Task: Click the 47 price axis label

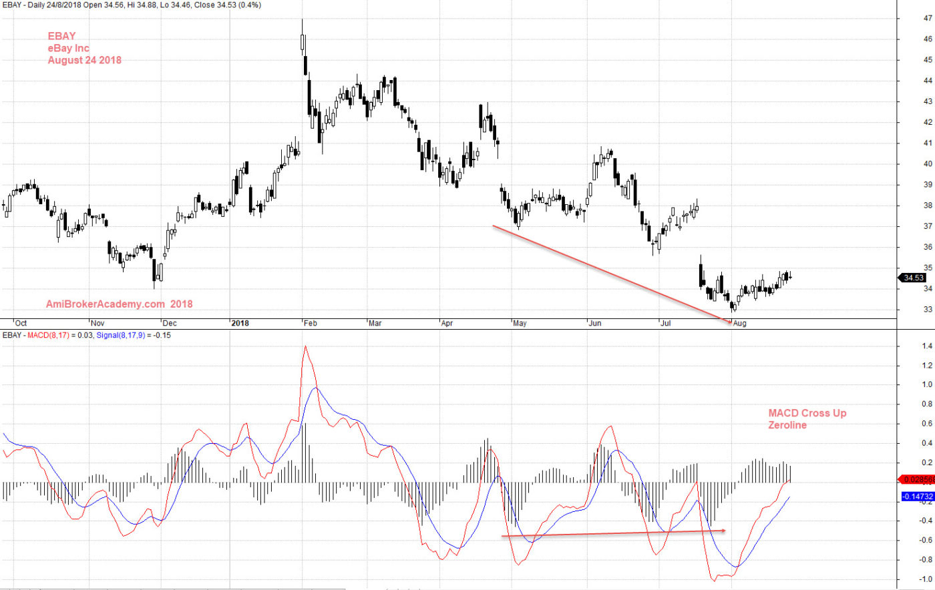Action: (x=928, y=19)
